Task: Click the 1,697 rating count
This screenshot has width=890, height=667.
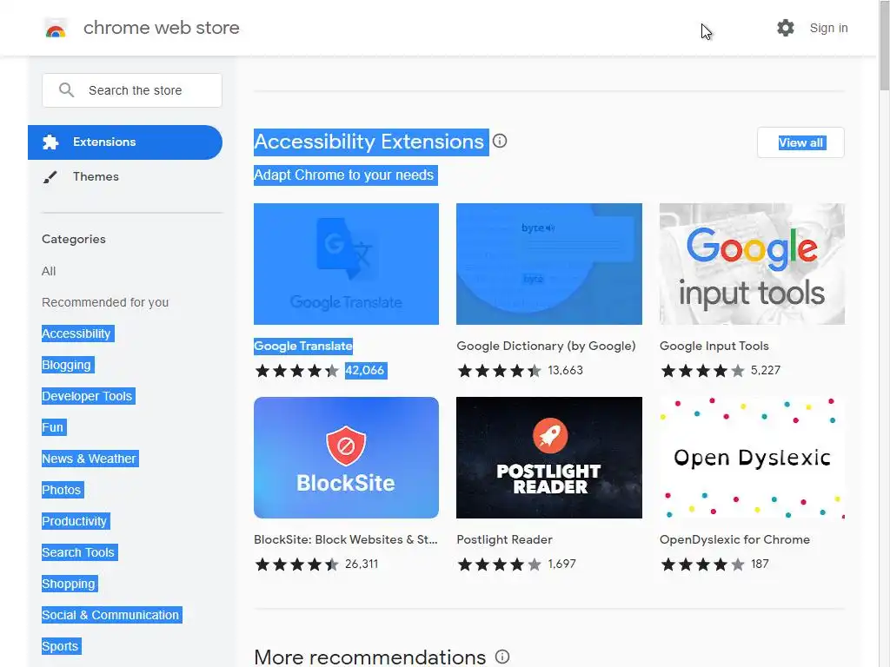Action: coord(561,564)
